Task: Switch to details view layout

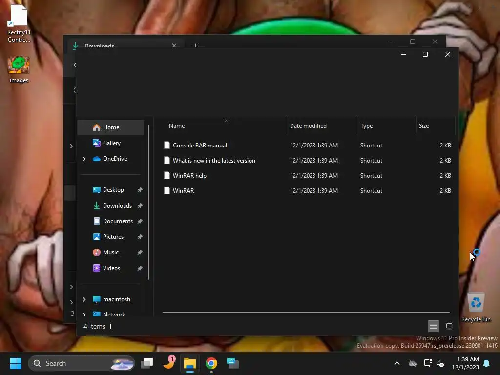Action: click(434, 326)
